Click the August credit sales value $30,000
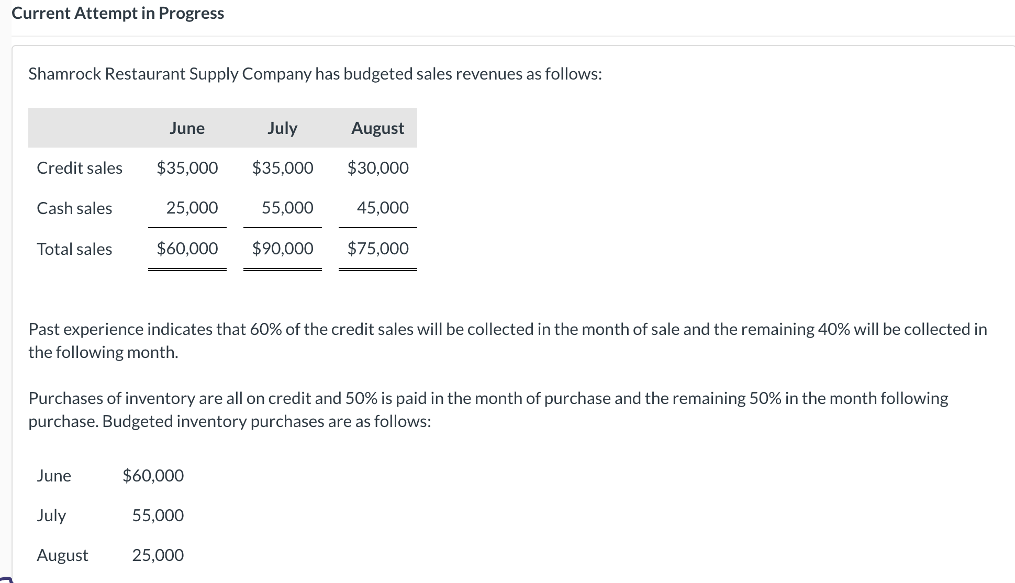Image resolution: width=1015 pixels, height=583 pixels. coord(378,168)
